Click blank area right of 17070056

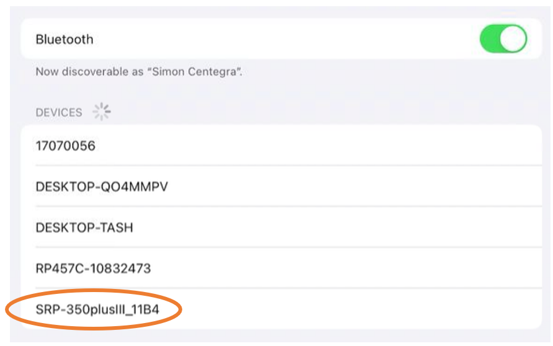310,146
